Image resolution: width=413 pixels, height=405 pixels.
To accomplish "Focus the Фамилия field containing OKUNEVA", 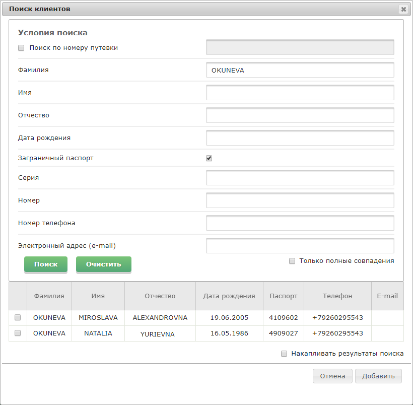I will (x=300, y=70).
